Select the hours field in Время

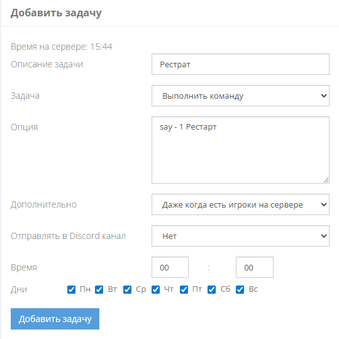point(170,267)
